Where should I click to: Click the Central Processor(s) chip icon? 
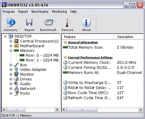pyautogui.click(x=16, y=41)
